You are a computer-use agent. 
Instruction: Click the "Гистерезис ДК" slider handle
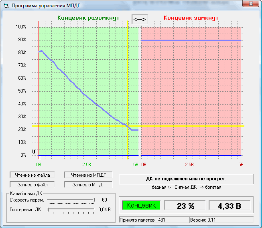(x=49, y=209)
